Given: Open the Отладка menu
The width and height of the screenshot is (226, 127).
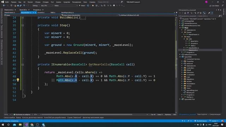Looking at the screenshot, I should (46, 2).
